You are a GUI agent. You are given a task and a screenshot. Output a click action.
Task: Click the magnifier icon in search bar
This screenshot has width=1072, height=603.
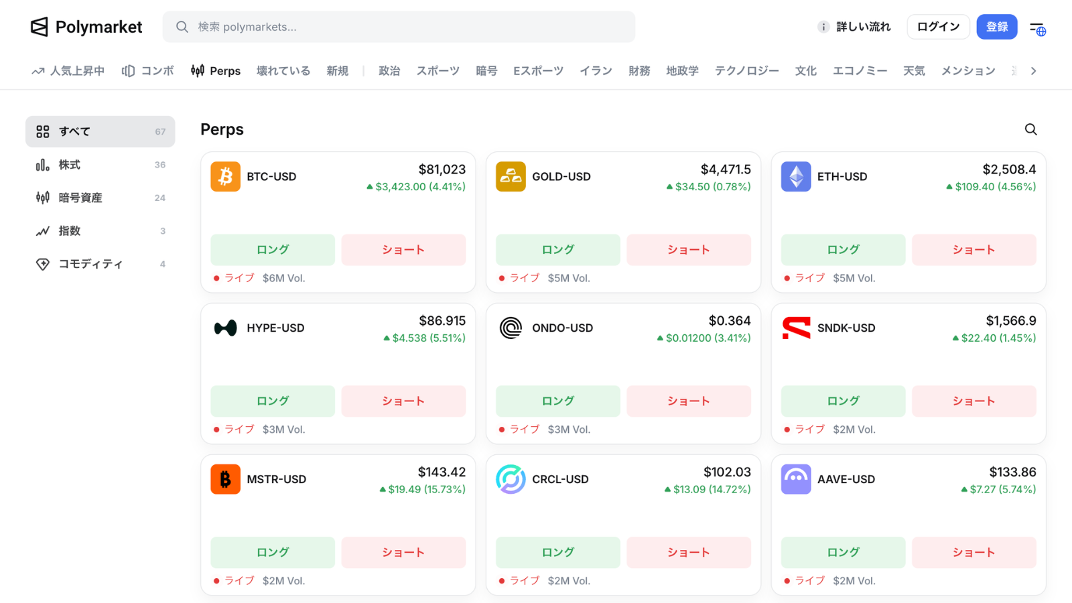(x=182, y=27)
